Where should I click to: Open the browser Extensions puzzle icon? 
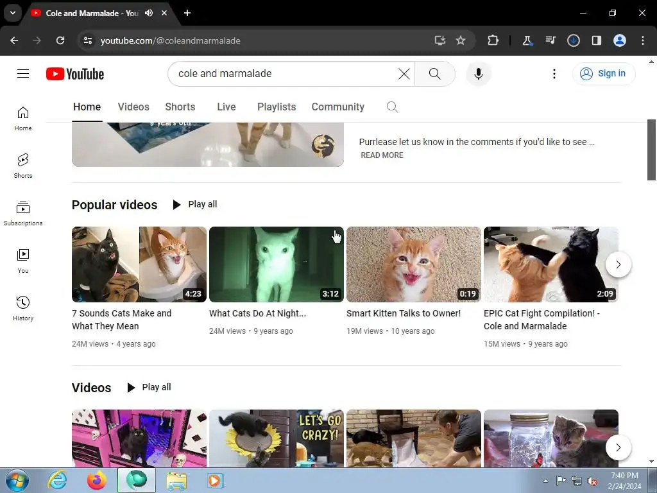(x=493, y=40)
